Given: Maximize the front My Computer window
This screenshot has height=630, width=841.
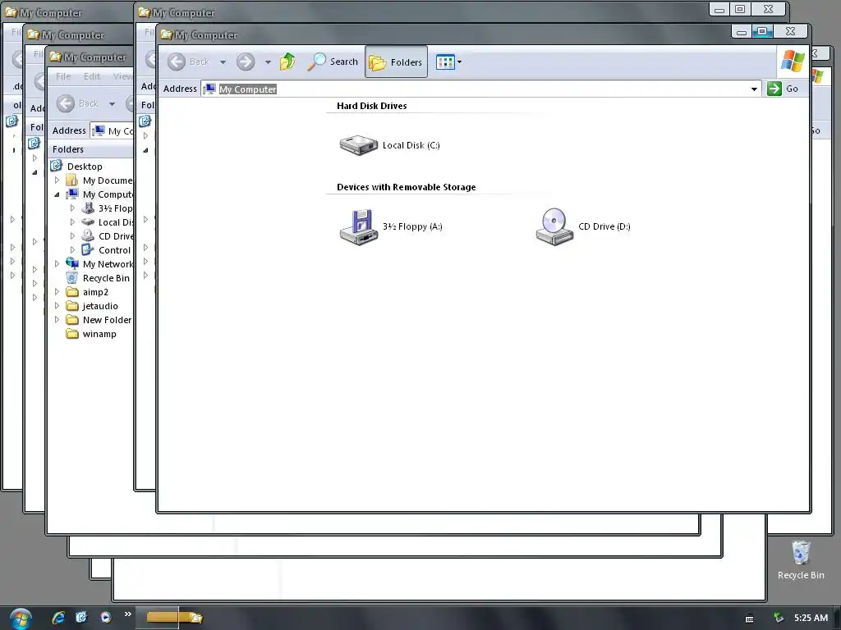Looking at the screenshot, I should click(x=761, y=32).
